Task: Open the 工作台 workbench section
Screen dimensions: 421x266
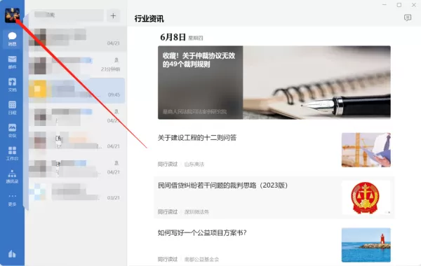Action: point(12,153)
